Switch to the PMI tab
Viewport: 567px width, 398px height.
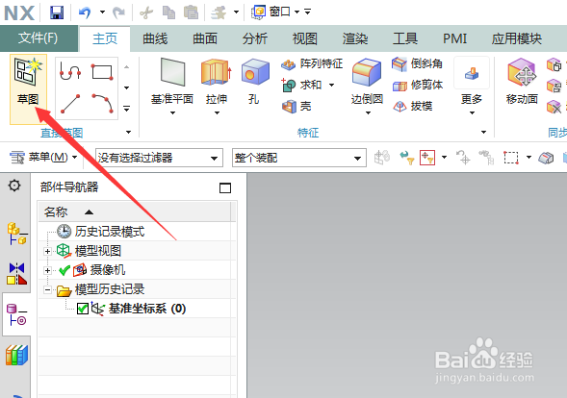[x=455, y=38]
